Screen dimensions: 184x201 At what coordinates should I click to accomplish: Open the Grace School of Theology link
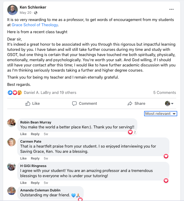pyautogui.click(x=35, y=25)
